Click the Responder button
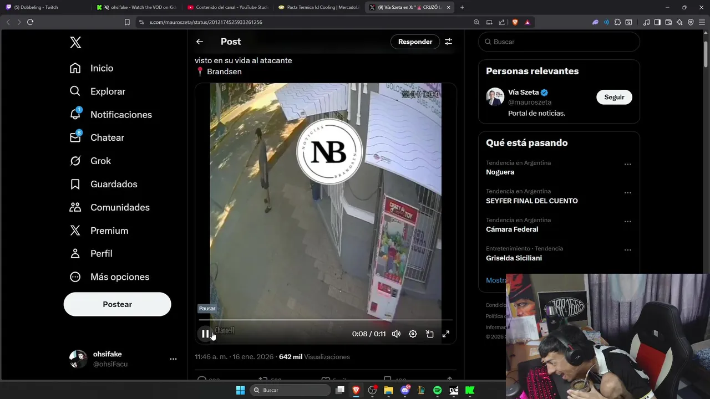Viewport: 710px width, 399px height. tap(415, 42)
